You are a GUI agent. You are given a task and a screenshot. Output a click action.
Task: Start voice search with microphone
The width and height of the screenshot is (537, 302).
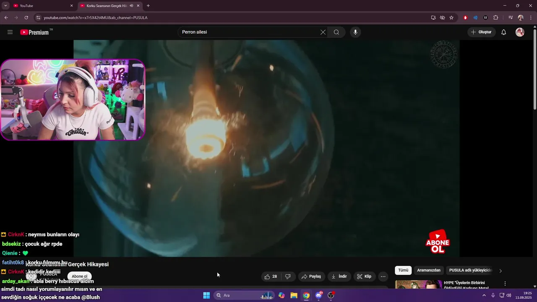click(x=355, y=32)
